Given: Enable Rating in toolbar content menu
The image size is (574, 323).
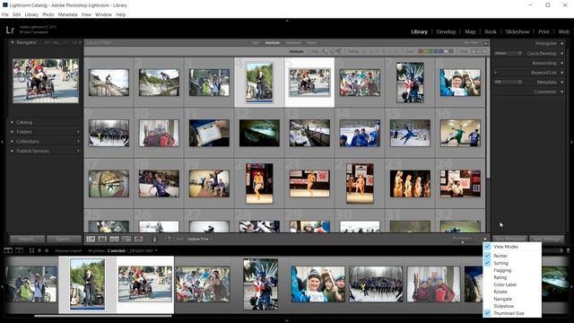Looking at the screenshot, I should [x=500, y=277].
